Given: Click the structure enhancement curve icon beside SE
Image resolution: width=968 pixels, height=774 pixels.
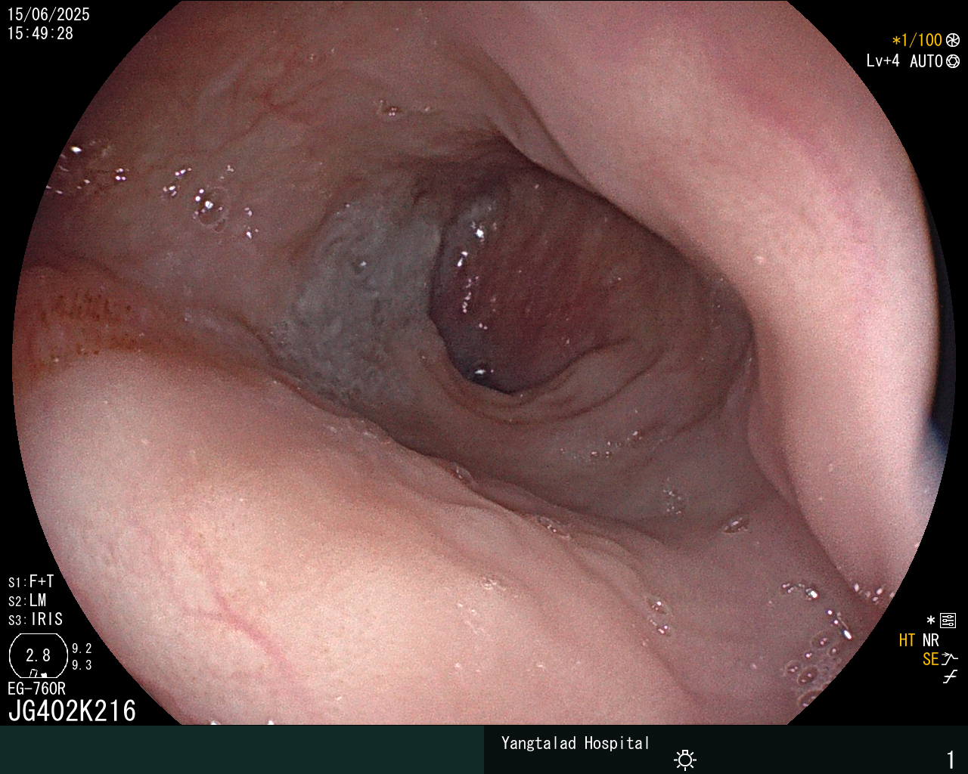Looking at the screenshot, I should click(x=950, y=659).
